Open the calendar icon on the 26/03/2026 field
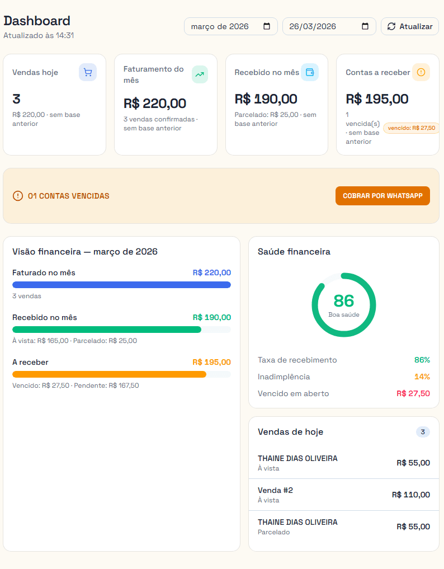 [x=366, y=26]
